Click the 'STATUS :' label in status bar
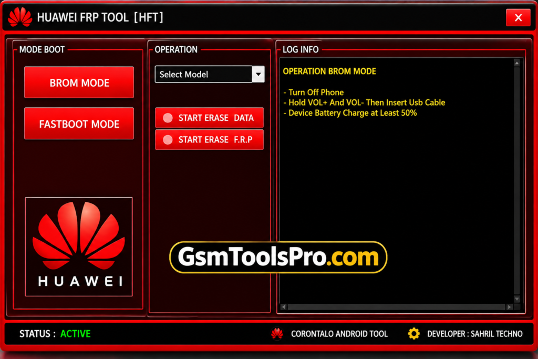 point(37,334)
